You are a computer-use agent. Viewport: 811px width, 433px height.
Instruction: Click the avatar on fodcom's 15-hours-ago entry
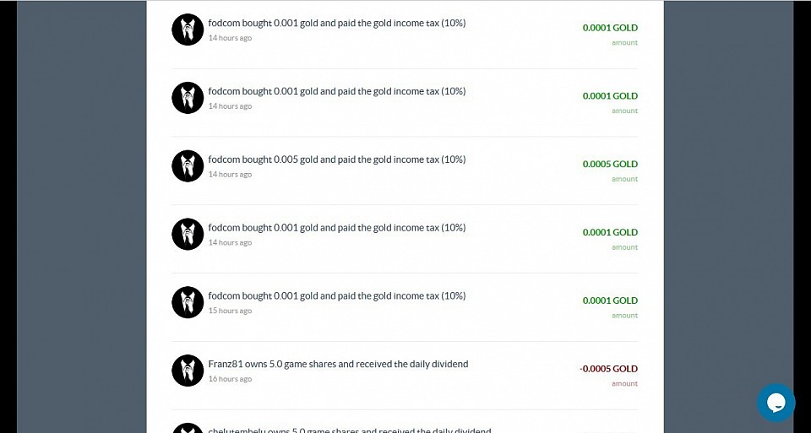click(x=188, y=302)
